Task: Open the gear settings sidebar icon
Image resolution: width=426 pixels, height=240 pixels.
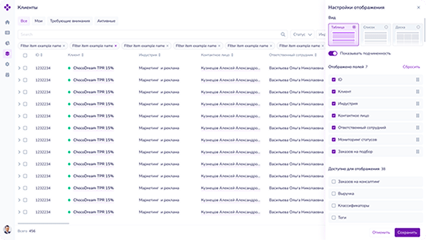Action: click(x=7, y=64)
